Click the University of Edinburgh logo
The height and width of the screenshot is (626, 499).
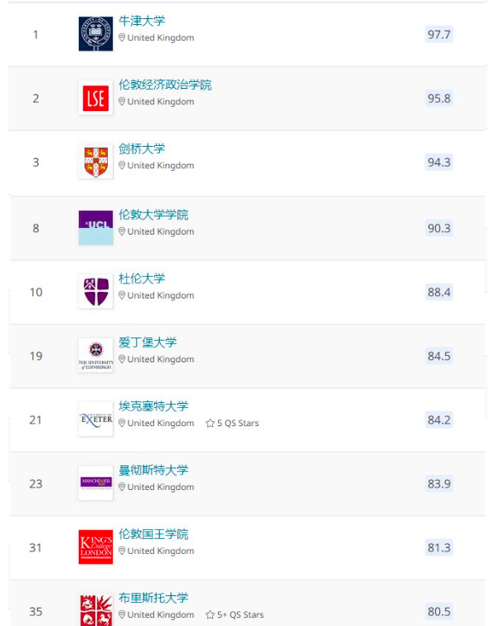click(x=95, y=356)
